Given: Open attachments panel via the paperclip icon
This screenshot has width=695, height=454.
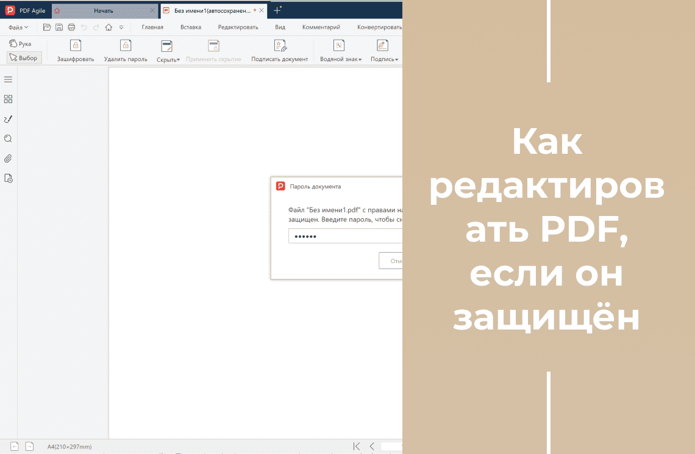Looking at the screenshot, I should pos(8,158).
